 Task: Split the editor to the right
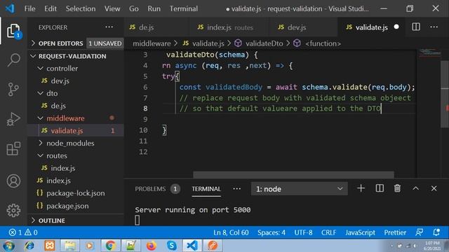416,27
